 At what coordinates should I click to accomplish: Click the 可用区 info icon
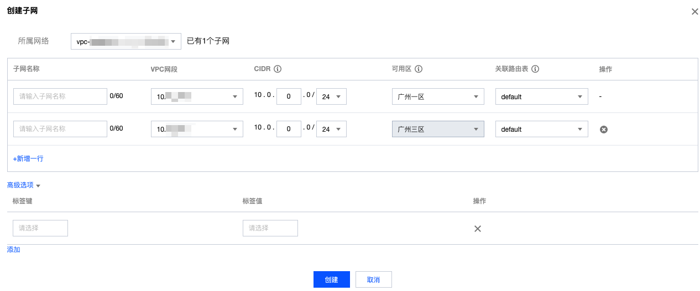tap(419, 69)
